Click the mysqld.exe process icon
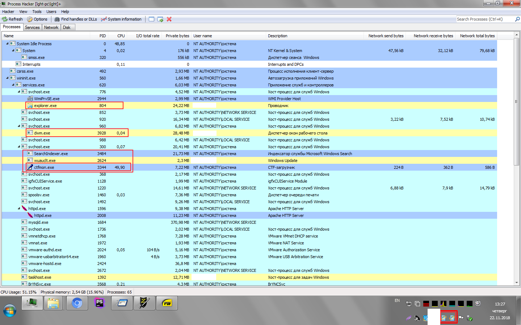 tap(24, 222)
